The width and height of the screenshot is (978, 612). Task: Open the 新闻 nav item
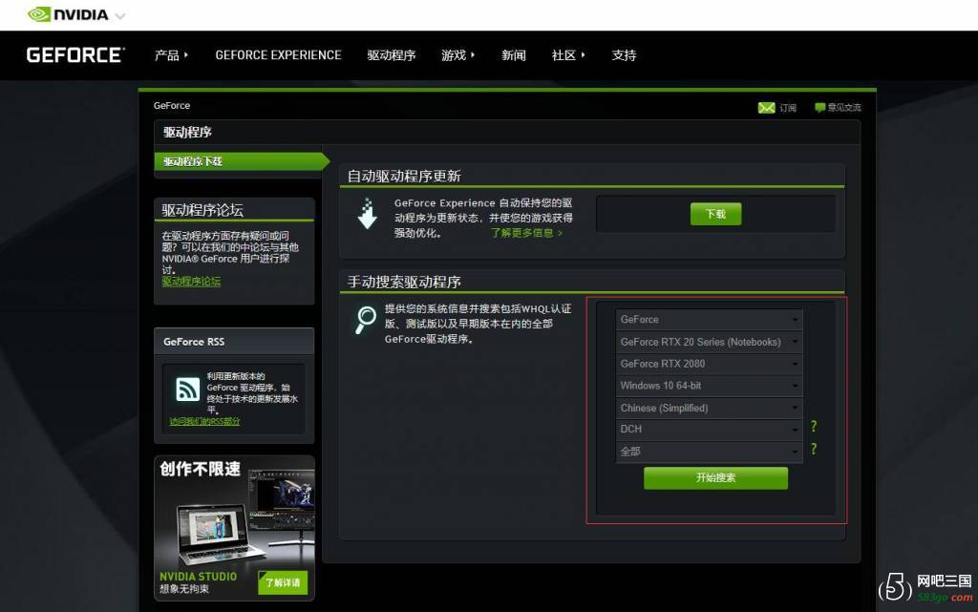513,55
